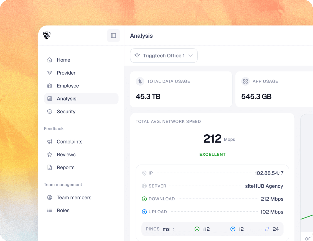Click the round-trip ping arrows icon
This screenshot has height=241, width=313.
267,229
